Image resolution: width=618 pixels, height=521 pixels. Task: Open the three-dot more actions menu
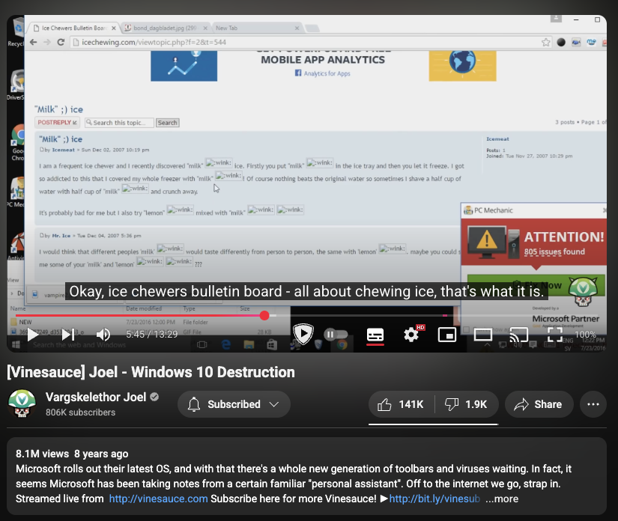pos(593,404)
